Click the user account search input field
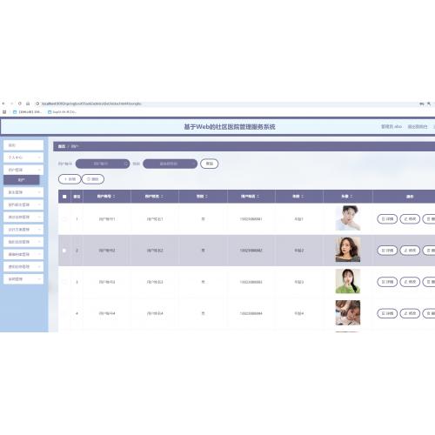The image size is (435, 435). (103, 164)
